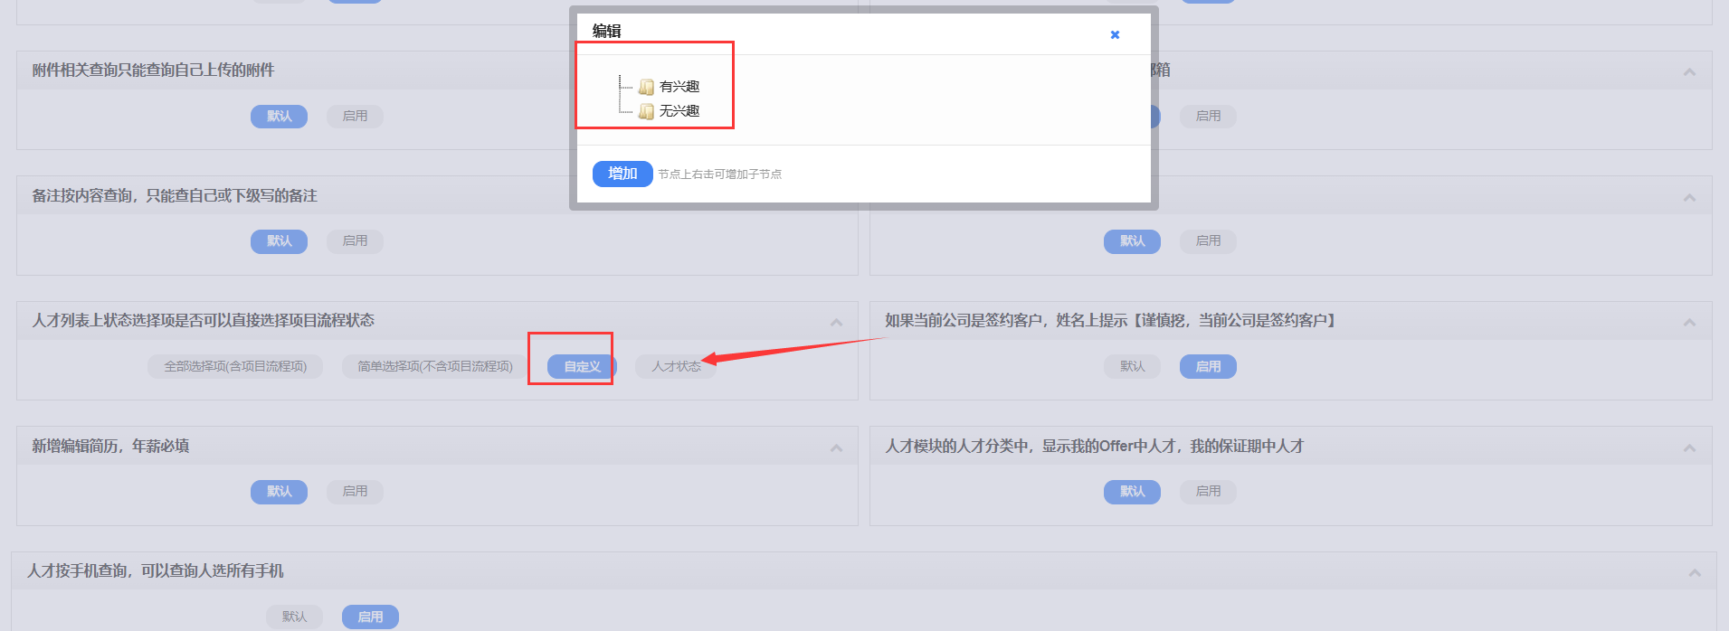Collapse the 人才列表上状态选择项 panel chevron
The height and width of the screenshot is (631, 1729).
(836, 323)
